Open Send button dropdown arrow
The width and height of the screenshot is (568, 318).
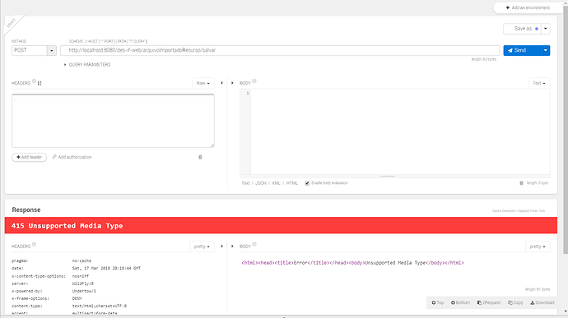(x=545, y=50)
